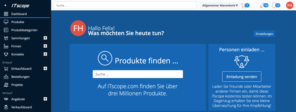Add a new Kontakte entry with the plus
The height and width of the screenshot is (112, 296).
click(45, 54)
